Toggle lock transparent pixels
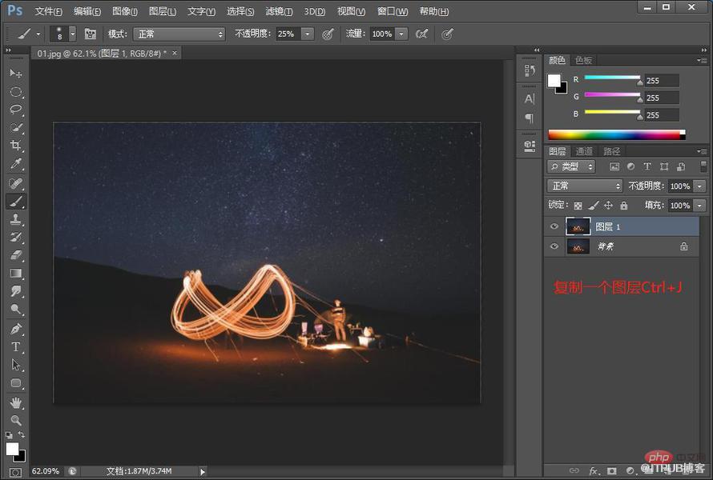The height and width of the screenshot is (480, 713). point(578,206)
